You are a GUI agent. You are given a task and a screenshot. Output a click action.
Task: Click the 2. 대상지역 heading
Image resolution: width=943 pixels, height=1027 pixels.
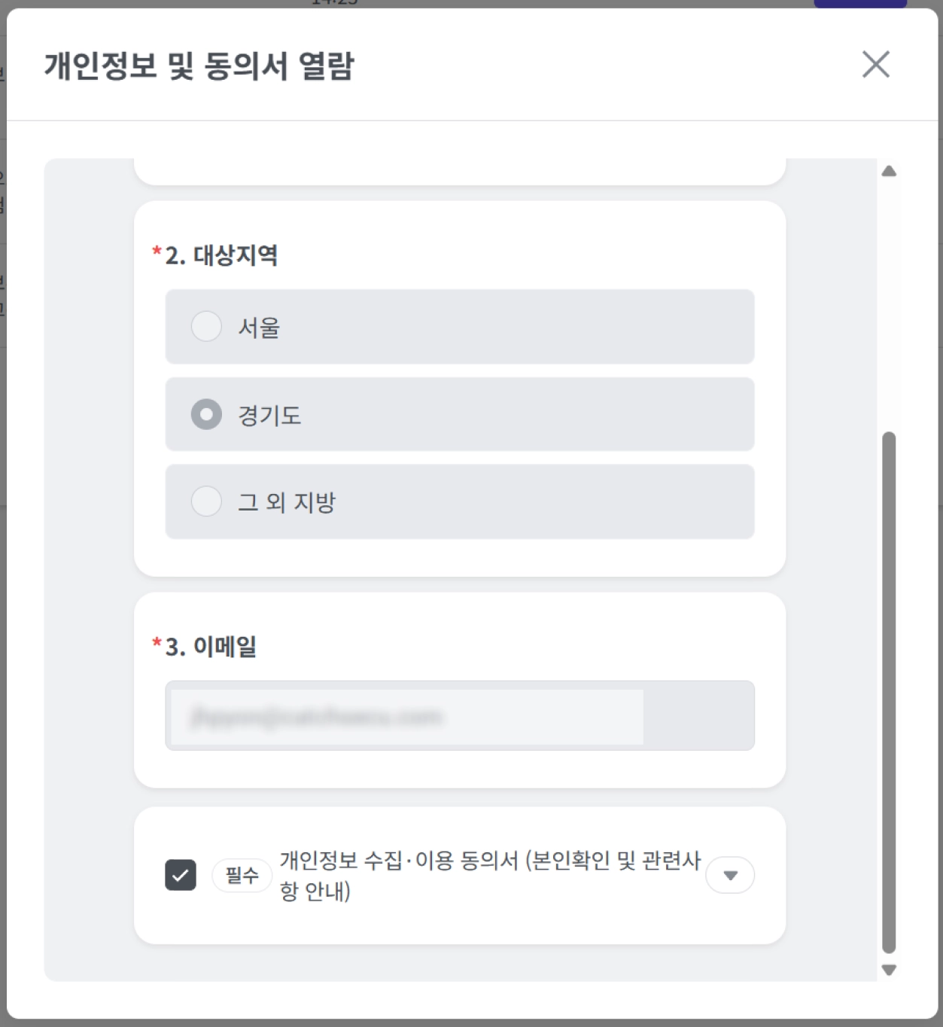point(221,255)
